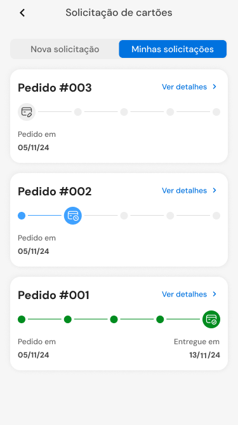Expand Pedido #001 via the chevron arrow
The height and width of the screenshot is (425, 238).
pos(215,294)
